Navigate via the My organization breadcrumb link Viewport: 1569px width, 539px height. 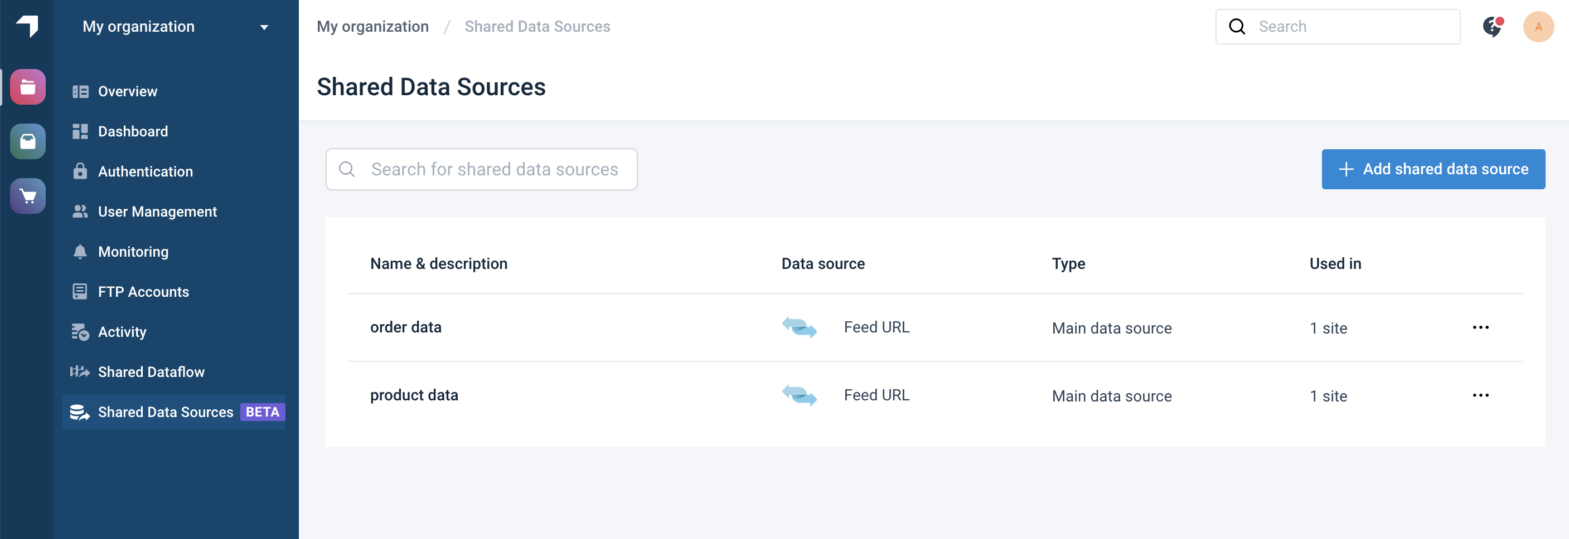click(373, 26)
